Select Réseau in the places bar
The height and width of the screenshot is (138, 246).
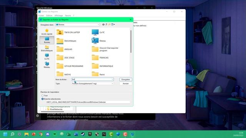coord(47,65)
